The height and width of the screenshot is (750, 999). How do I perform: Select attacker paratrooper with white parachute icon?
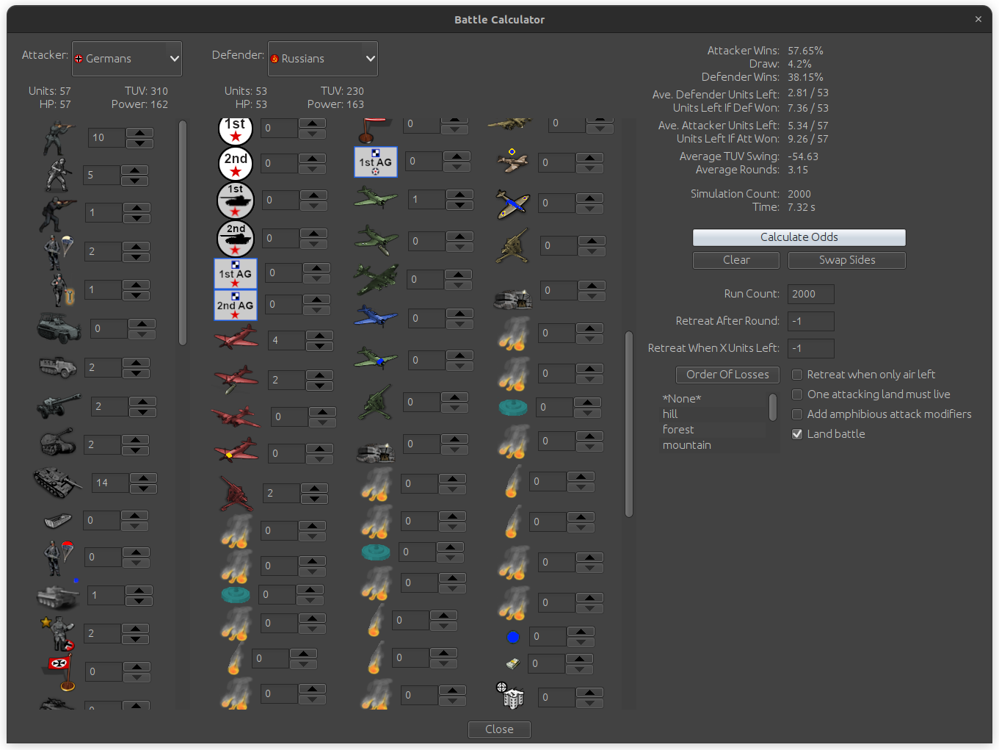coord(59,251)
